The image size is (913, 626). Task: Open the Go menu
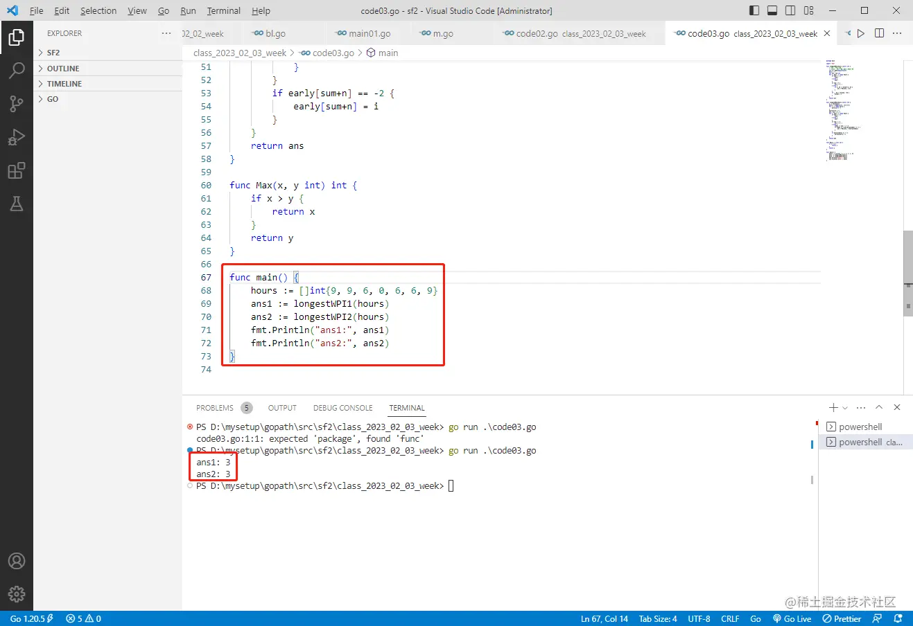coord(164,10)
